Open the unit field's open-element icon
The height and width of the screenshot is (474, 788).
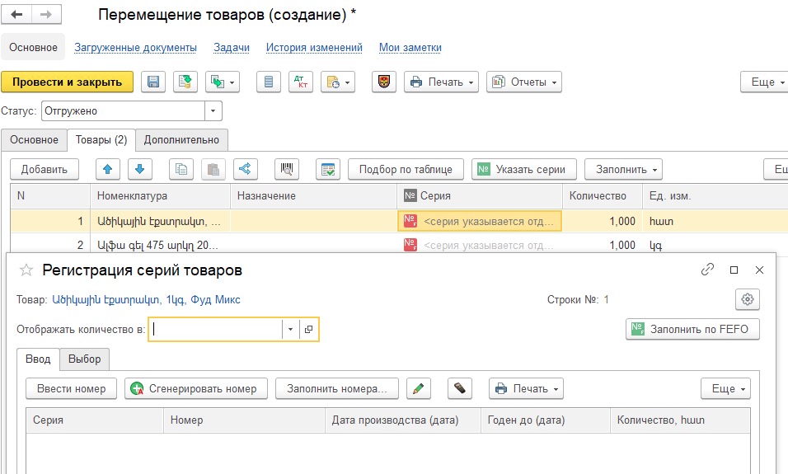coord(308,329)
